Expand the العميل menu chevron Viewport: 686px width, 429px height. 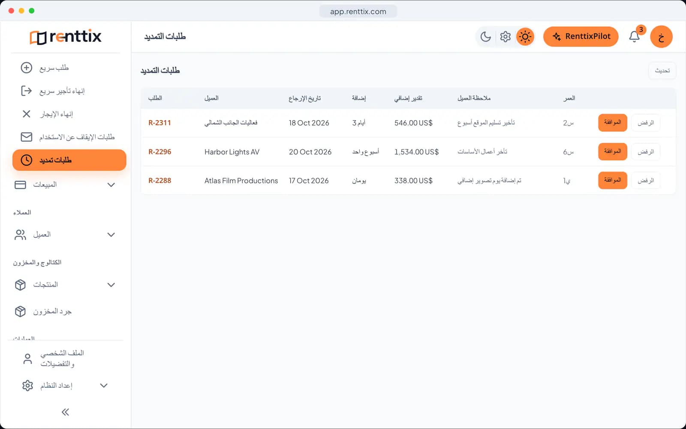111,235
